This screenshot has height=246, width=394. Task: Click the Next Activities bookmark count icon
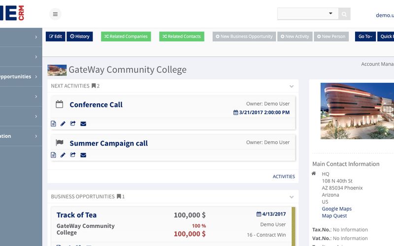94,86
